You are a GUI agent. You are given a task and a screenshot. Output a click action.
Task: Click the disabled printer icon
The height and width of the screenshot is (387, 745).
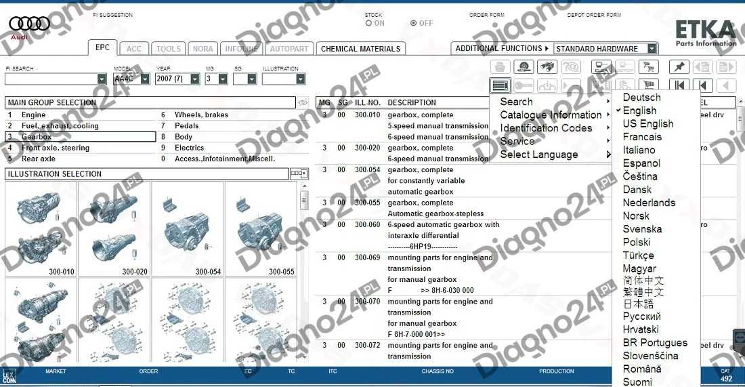500,67
